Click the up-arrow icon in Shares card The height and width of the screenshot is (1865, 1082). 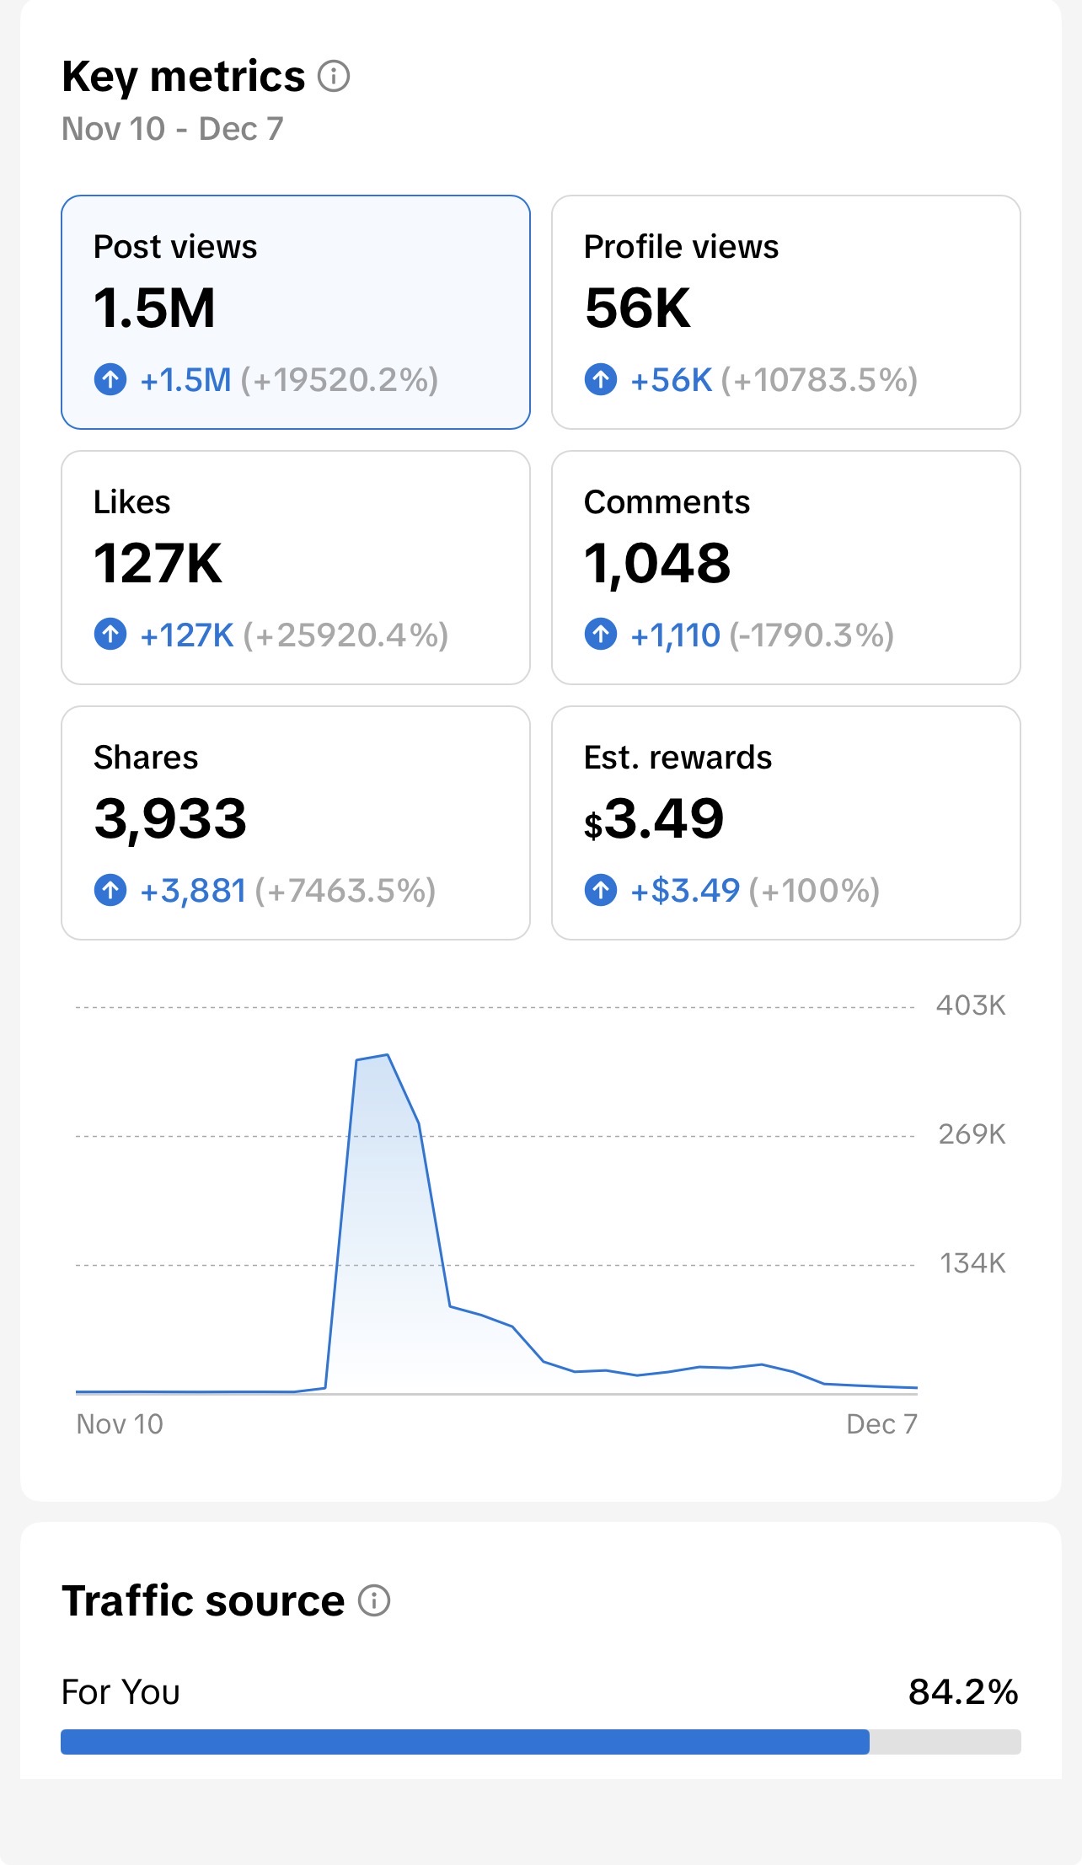pyautogui.click(x=110, y=890)
